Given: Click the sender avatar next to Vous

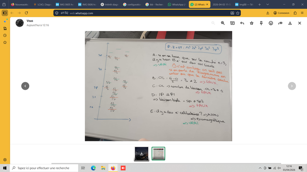Looking at the screenshot, I should pyautogui.click(x=20, y=23).
